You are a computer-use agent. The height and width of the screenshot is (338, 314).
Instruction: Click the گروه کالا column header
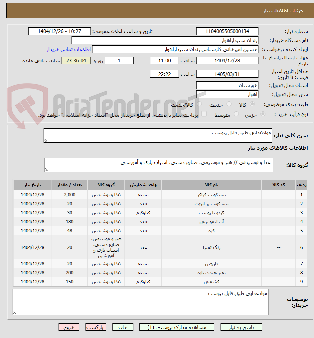point(106,185)
